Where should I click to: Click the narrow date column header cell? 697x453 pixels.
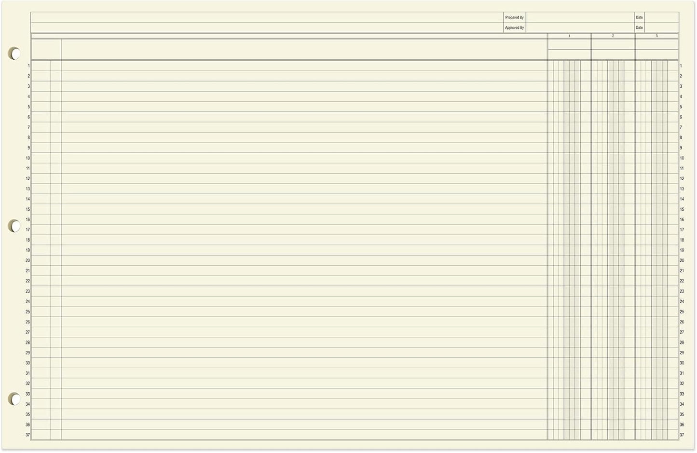(46, 48)
